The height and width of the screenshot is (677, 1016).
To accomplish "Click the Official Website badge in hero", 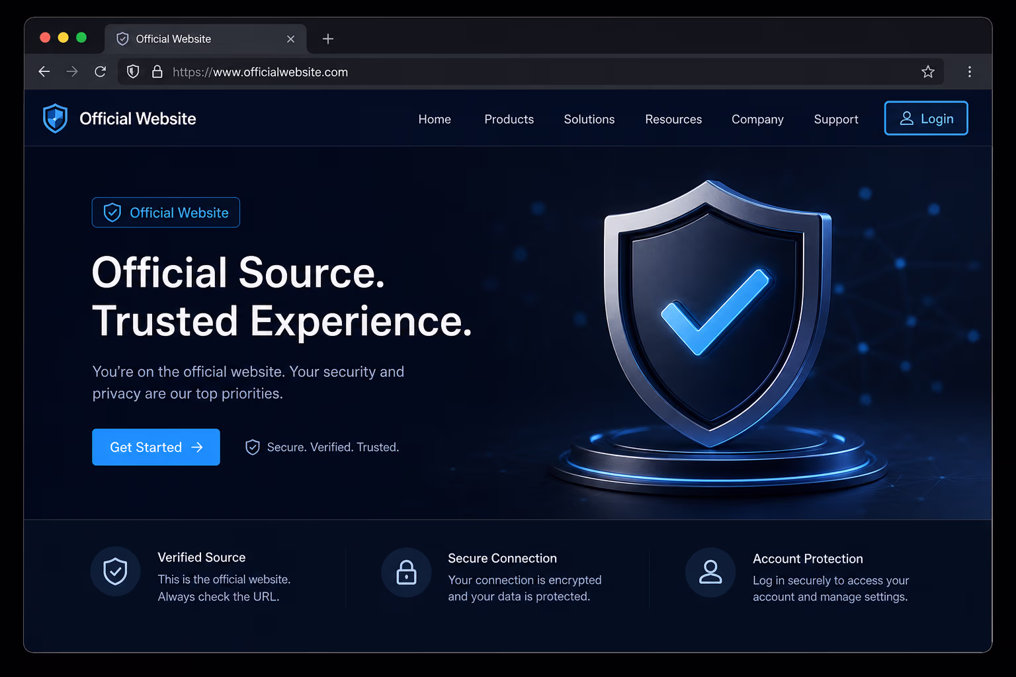I will pyautogui.click(x=166, y=212).
